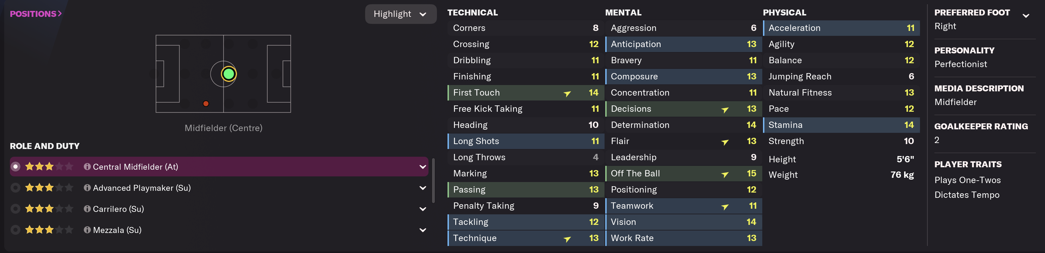The height and width of the screenshot is (253, 1045).
Task: Expand the Carrilero (Su) role chevron
Action: [422, 209]
